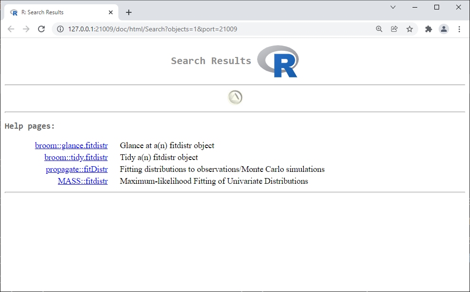Open the Chrome three-dot menu
The height and width of the screenshot is (292, 470).
(x=459, y=29)
